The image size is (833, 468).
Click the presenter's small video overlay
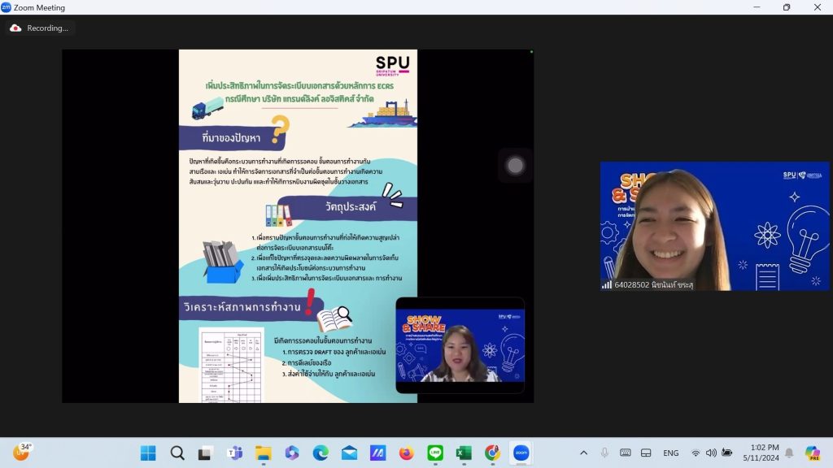[x=460, y=344]
